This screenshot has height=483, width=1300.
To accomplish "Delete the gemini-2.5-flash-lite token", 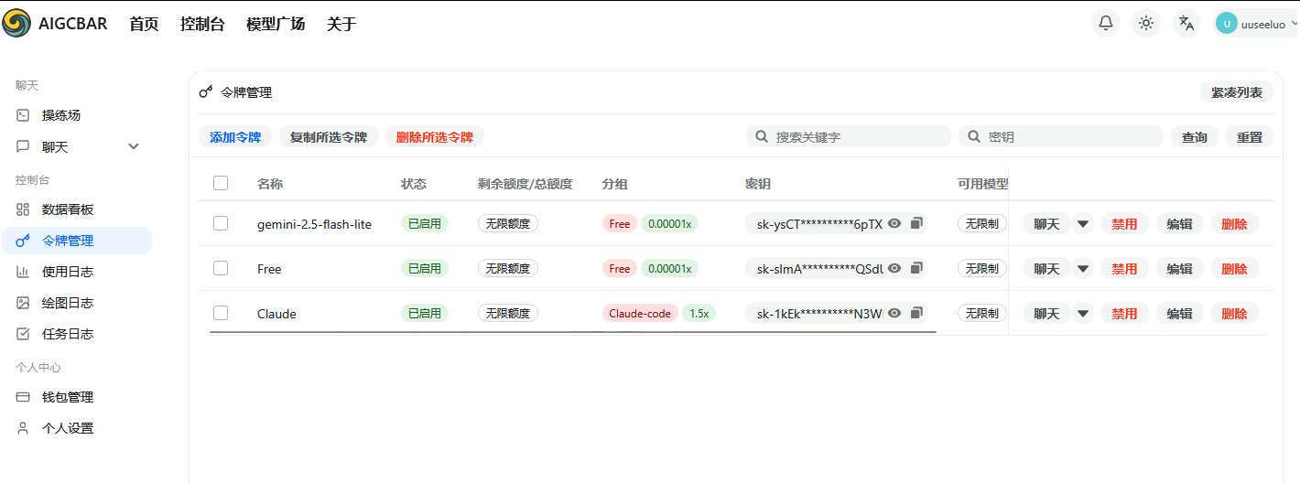I will [x=1235, y=224].
